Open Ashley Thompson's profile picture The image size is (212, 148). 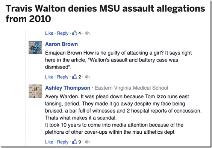coord(35,91)
